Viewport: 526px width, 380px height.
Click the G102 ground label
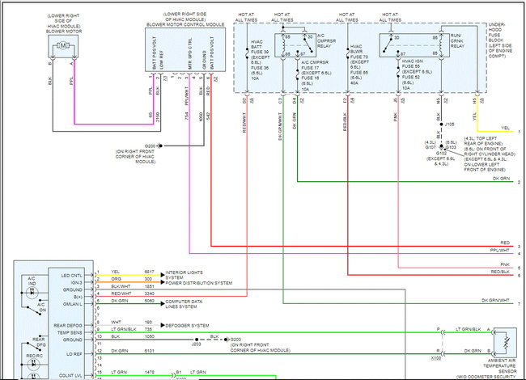pos(441,153)
